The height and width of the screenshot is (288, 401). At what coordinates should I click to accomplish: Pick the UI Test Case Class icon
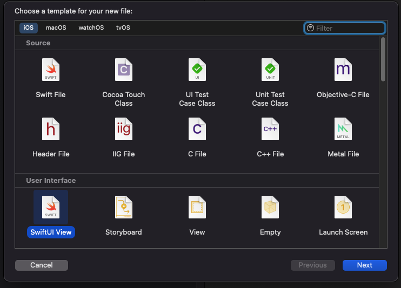tap(197, 70)
